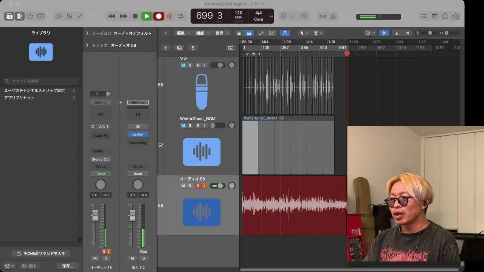Click the 元に戻す button
This screenshot has width=484, height=272.
pos(29,266)
